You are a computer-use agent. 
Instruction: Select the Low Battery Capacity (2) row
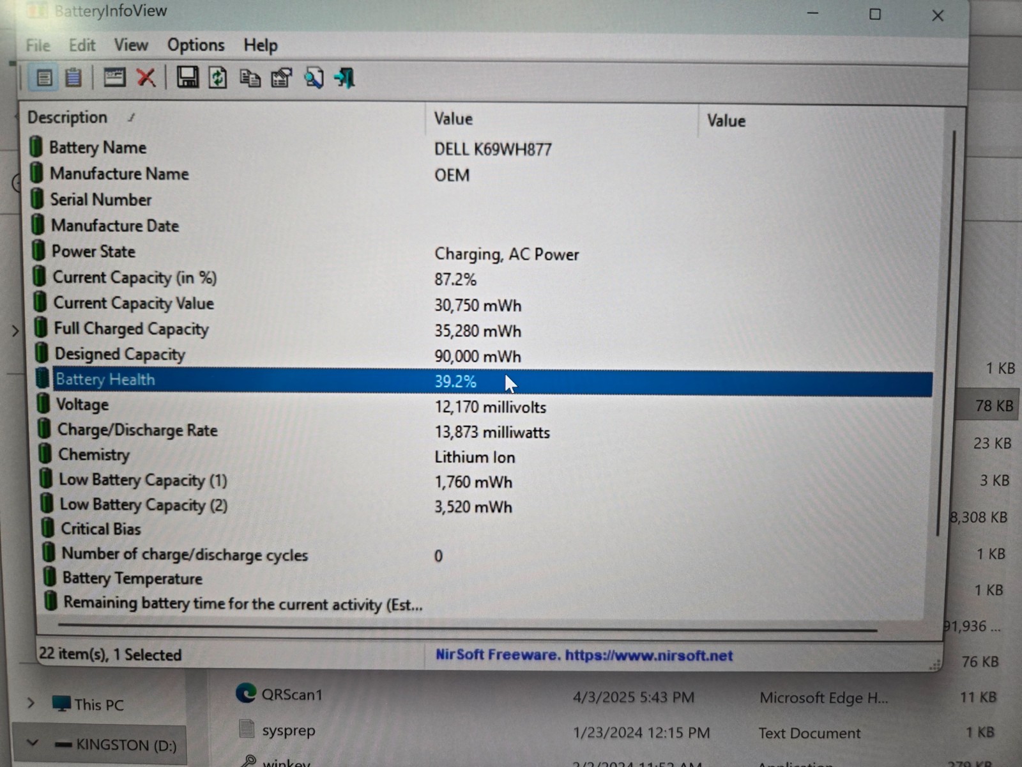tap(485, 506)
